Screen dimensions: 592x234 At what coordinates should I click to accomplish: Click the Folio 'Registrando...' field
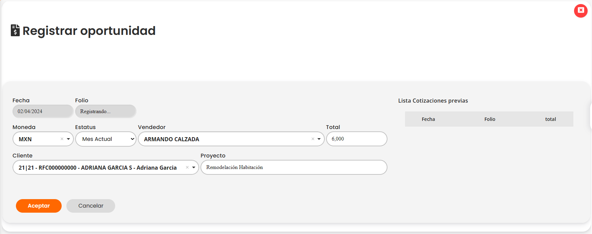[x=105, y=111]
